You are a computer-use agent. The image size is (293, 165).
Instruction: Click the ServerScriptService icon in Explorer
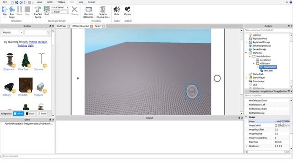coord(250,46)
